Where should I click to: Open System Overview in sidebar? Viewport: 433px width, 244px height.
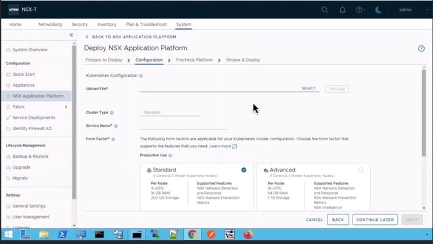pyautogui.click(x=30, y=49)
